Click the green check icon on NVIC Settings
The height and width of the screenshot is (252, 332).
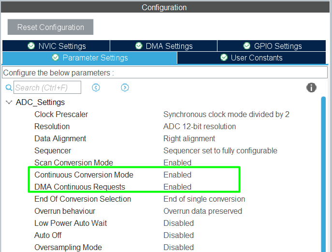31,46
